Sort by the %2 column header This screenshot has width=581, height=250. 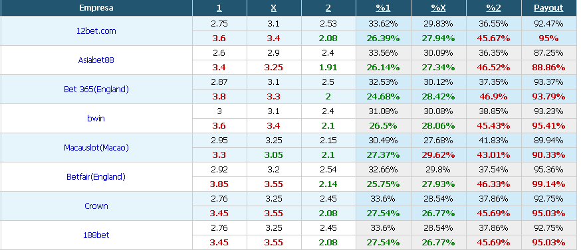click(493, 8)
